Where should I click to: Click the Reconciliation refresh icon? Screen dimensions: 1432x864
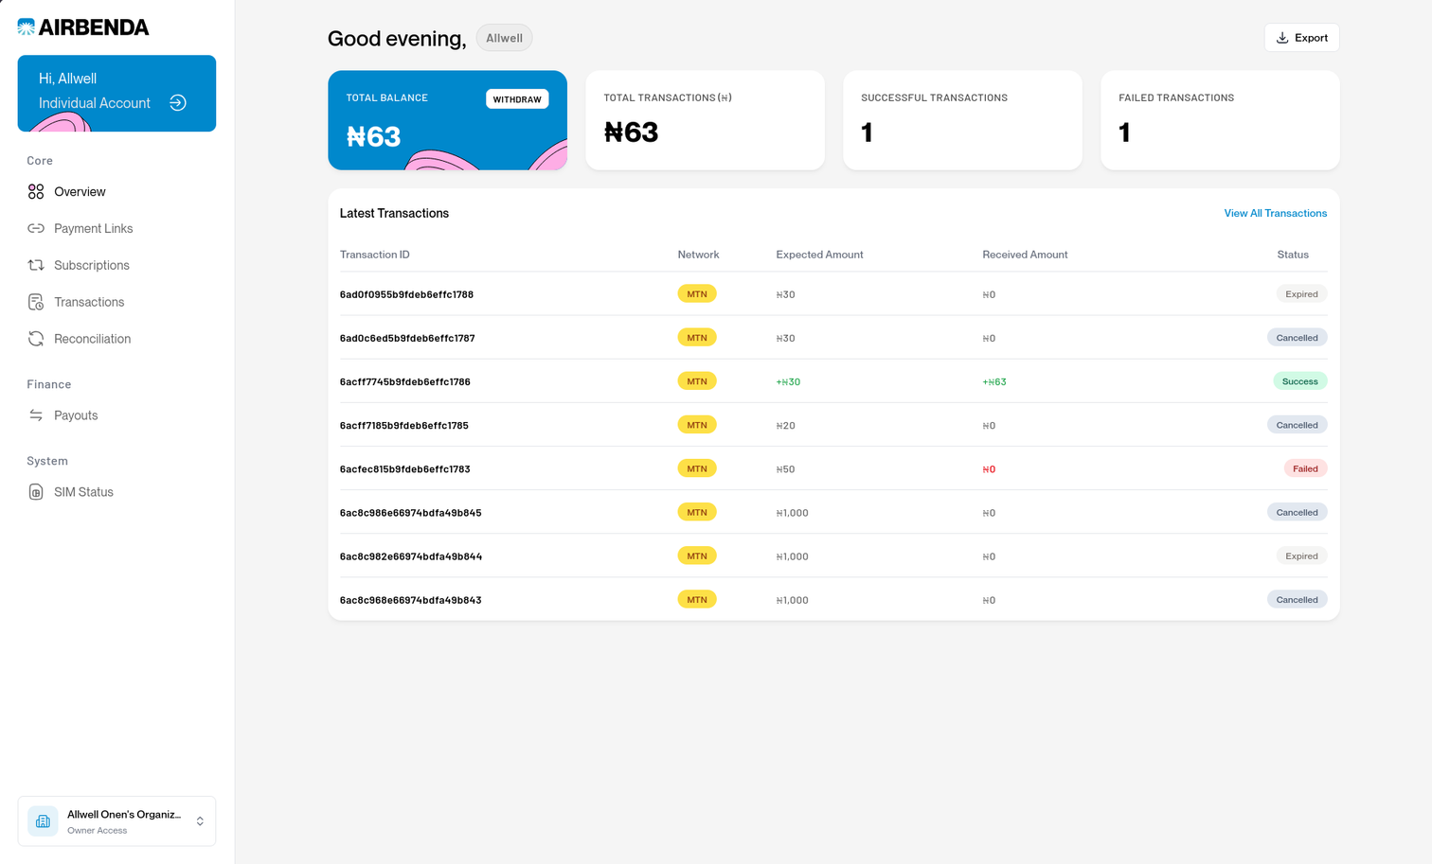(x=36, y=339)
